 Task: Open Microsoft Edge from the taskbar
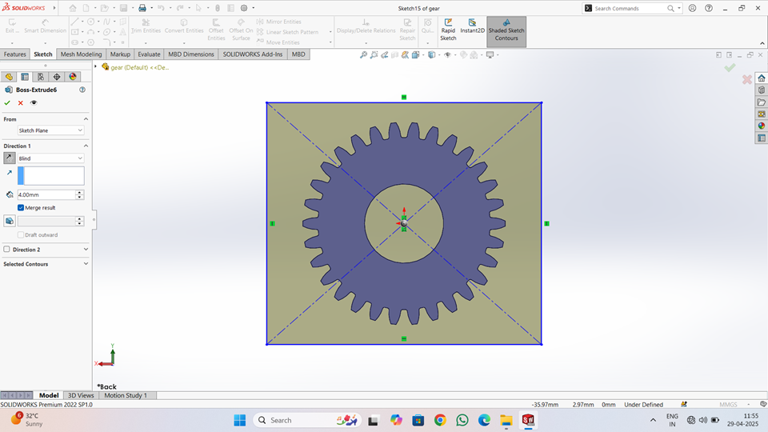(x=484, y=420)
